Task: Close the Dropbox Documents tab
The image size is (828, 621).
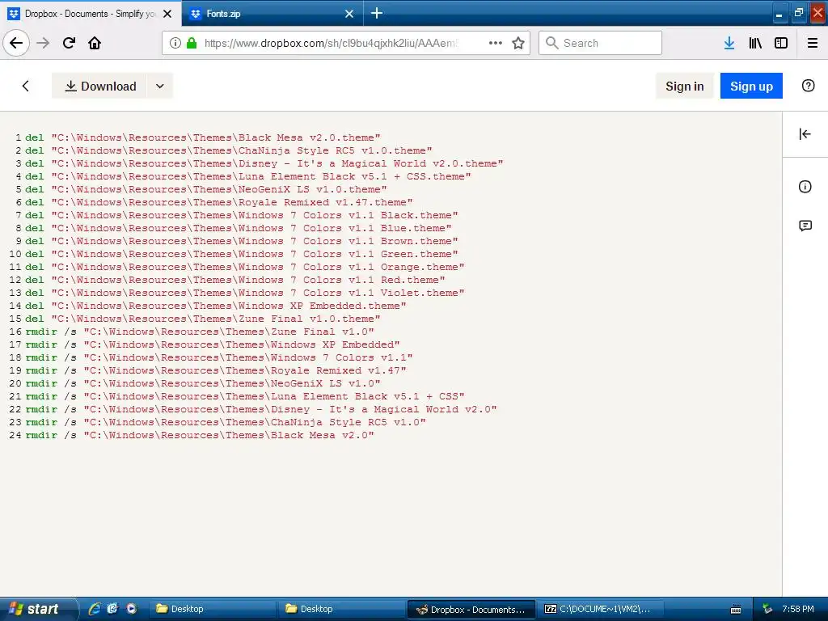Action: (167, 14)
